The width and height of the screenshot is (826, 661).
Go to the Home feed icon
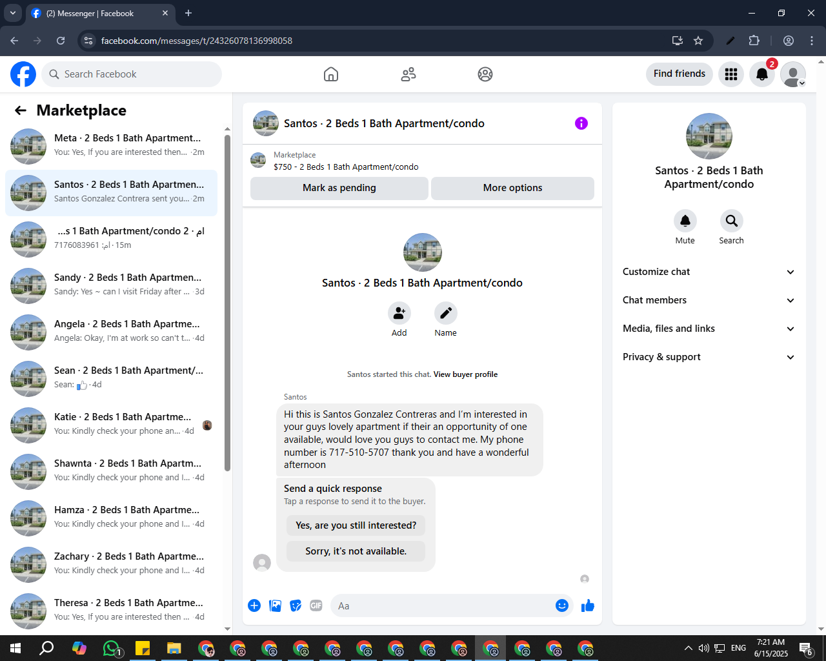(x=331, y=74)
